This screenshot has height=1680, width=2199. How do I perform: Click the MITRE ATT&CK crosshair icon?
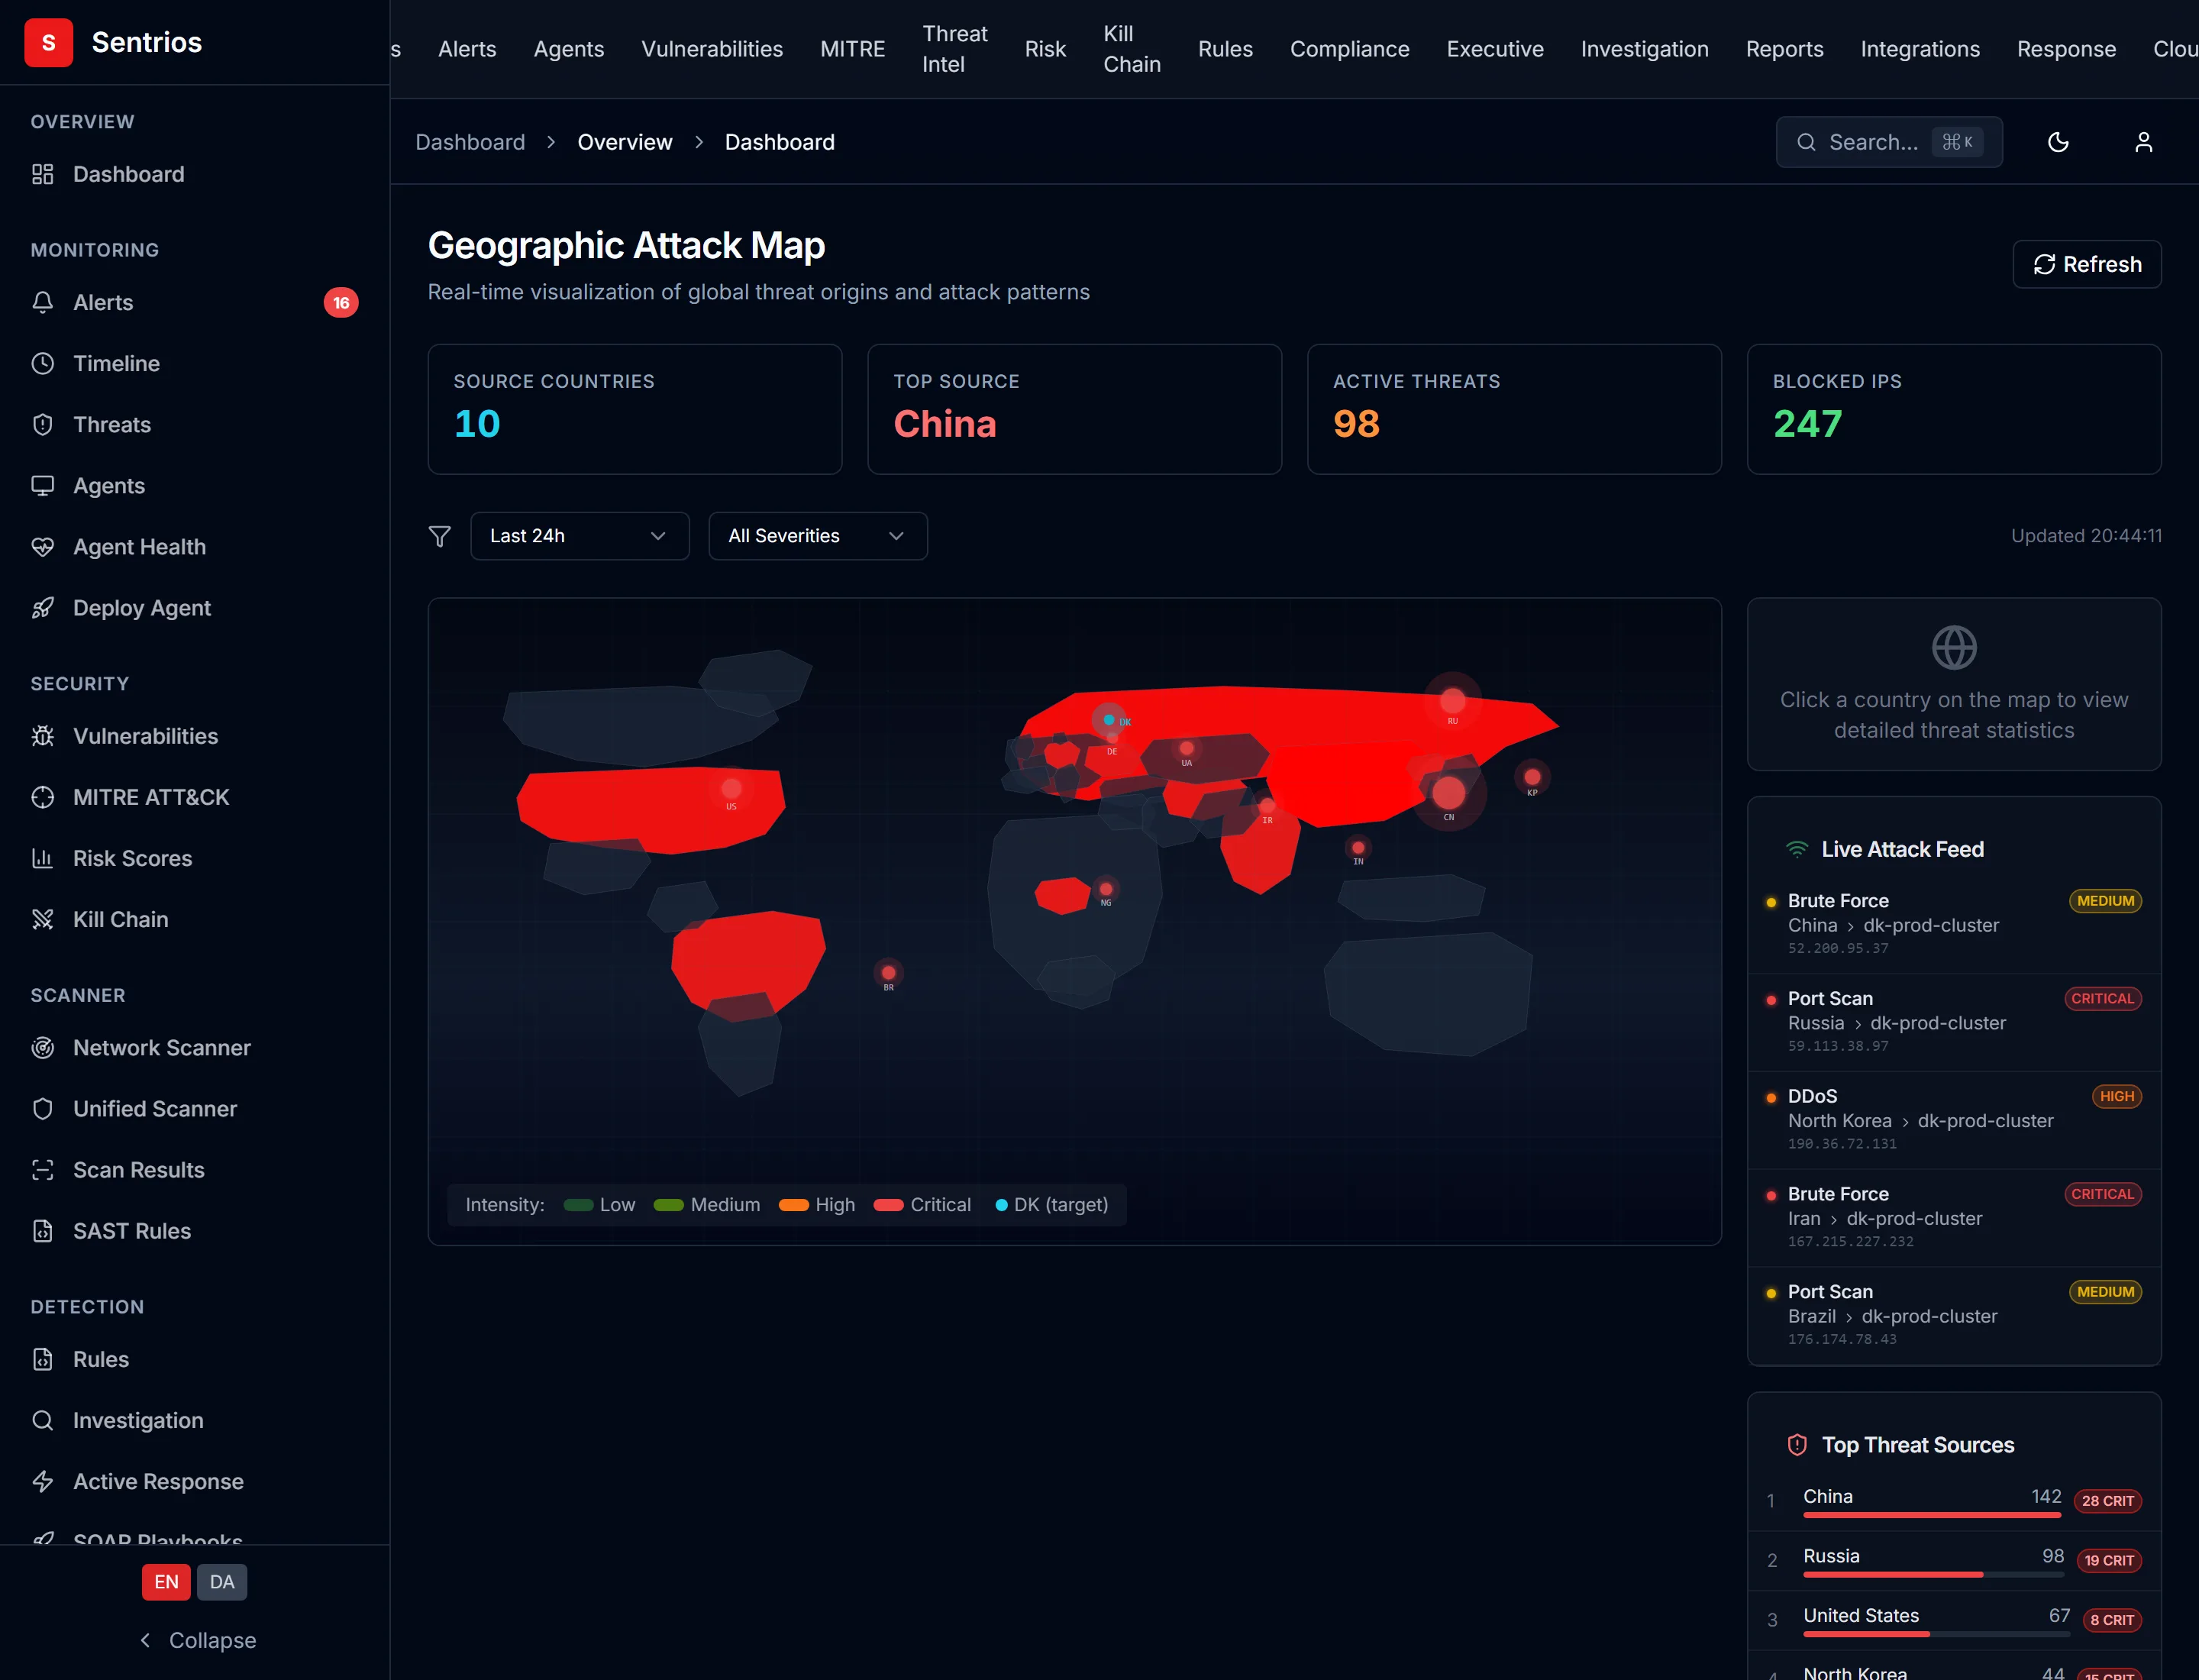point(42,797)
